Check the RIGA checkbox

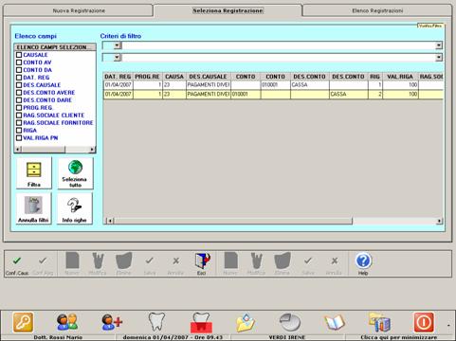[x=19, y=131]
